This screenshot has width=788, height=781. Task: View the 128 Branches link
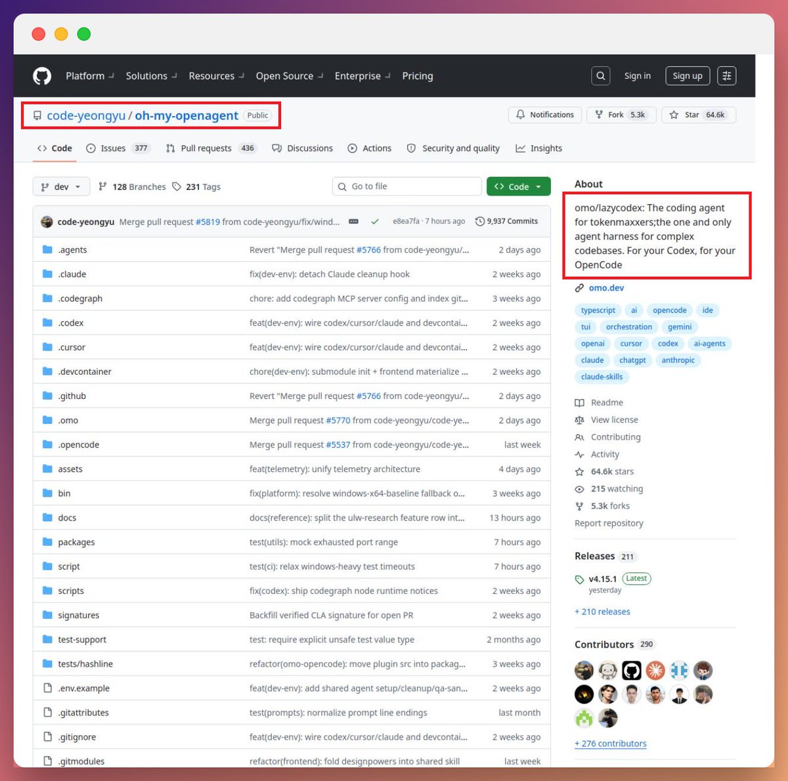[x=132, y=187]
